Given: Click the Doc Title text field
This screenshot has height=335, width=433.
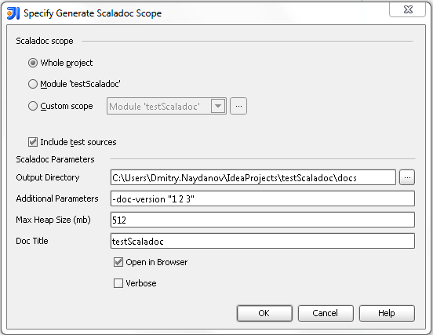Looking at the screenshot, I should click(263, 241).
